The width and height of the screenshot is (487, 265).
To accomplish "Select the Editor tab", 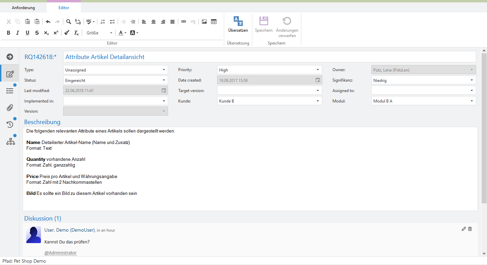I will point(64,7).
